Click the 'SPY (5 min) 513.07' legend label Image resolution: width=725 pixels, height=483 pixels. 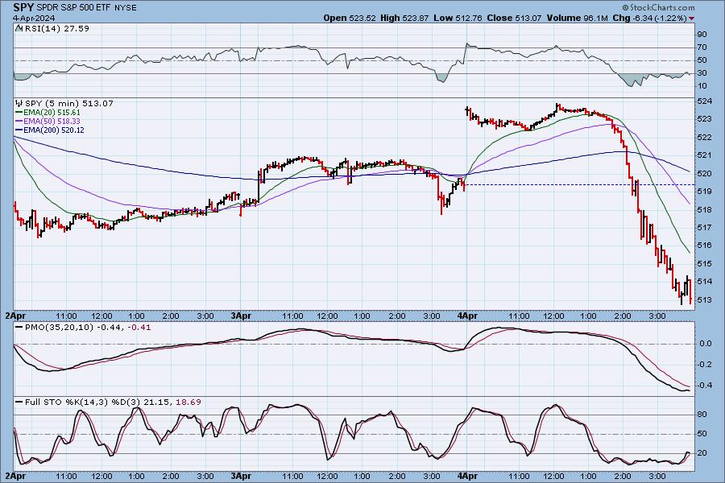(x=69, y=104)
